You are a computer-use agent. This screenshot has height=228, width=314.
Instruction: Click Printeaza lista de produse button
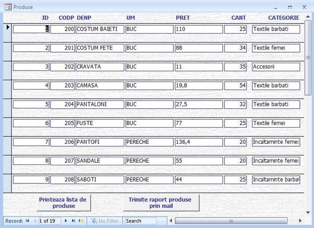click(x=64, y=203)
